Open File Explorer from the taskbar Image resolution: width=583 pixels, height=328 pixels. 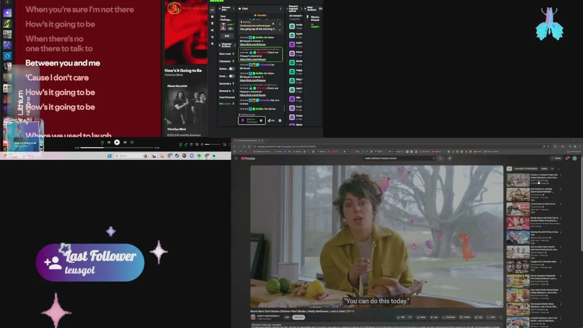click(x=162, y=156)
